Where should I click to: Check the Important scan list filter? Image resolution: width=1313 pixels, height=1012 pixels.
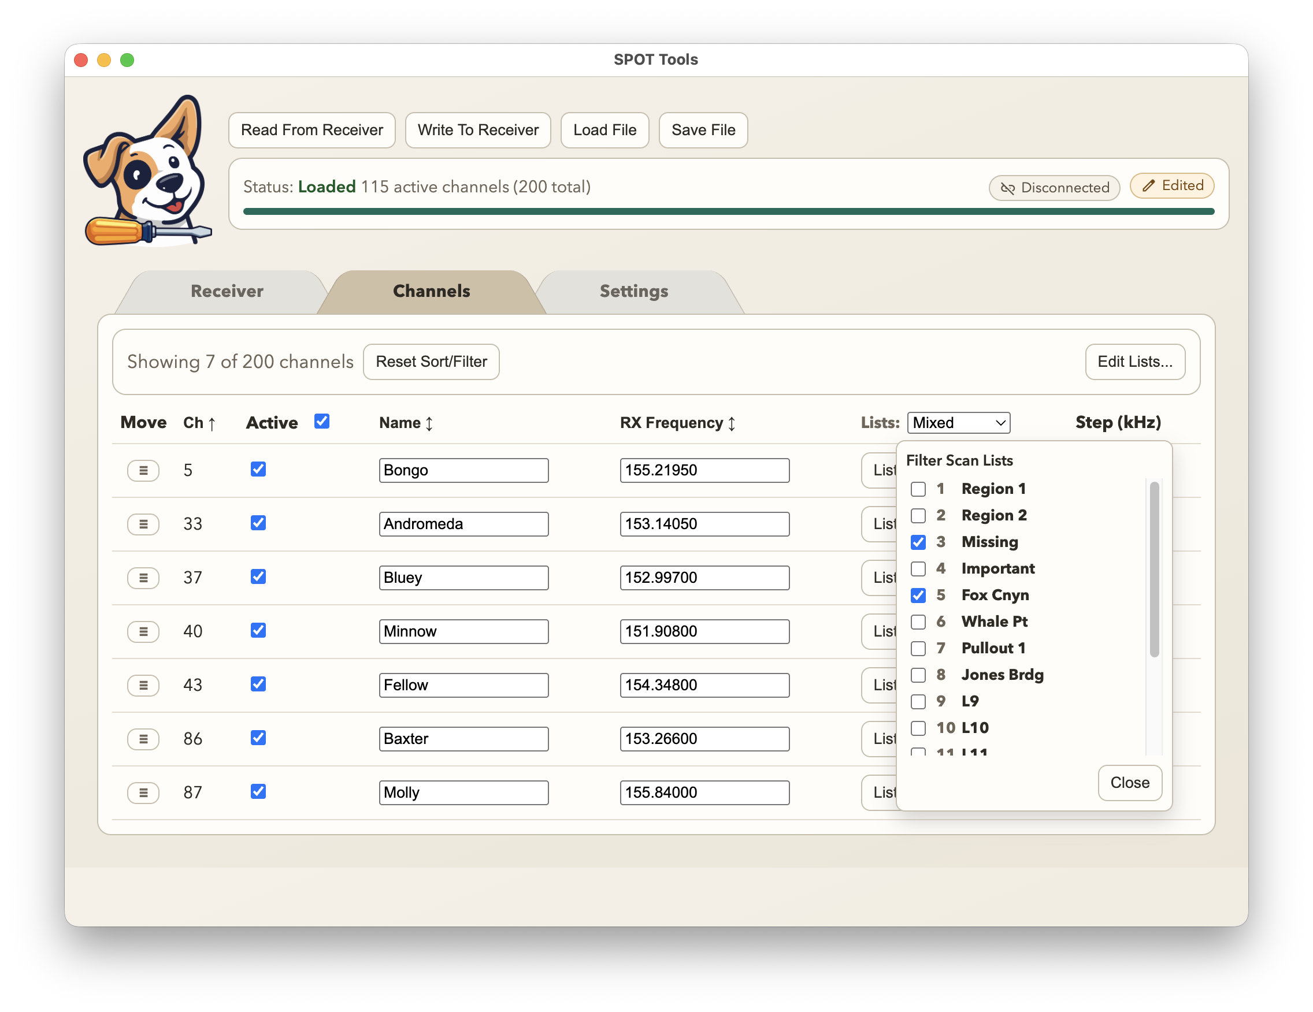pyautogui.click(x=918, y=568)
